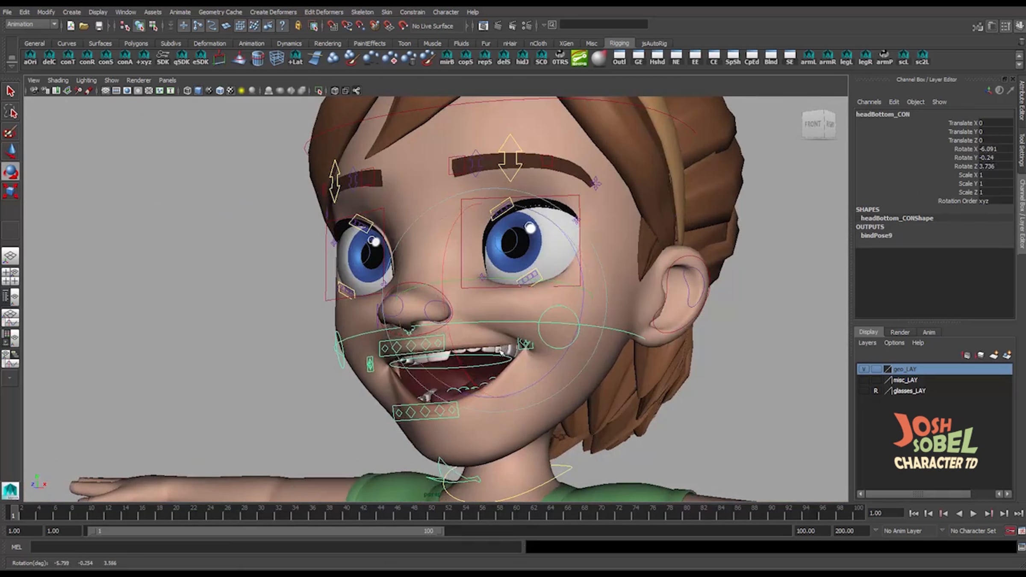This screenshot has height=577, width=1026.
Task: Click the 0TRS shelf button
Action: (560, 57)
